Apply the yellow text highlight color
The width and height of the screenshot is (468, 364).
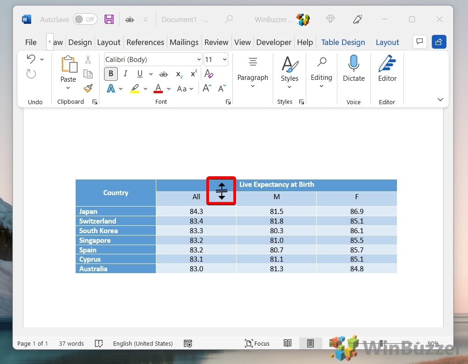coord(135,89)
